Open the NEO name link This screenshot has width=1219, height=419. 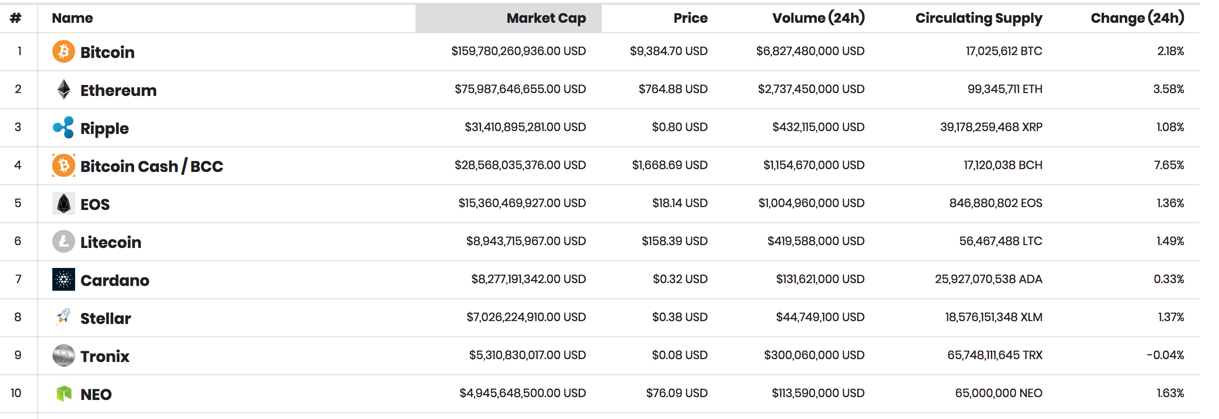click(x=96, y=394)
